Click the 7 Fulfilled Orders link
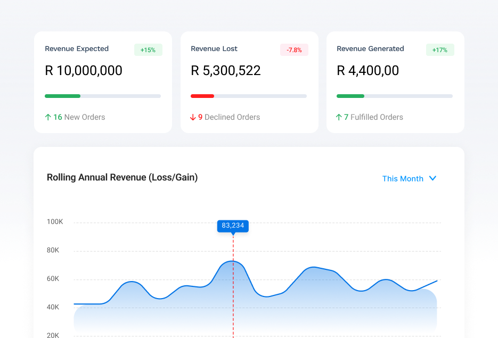 (x=373, y=117)
